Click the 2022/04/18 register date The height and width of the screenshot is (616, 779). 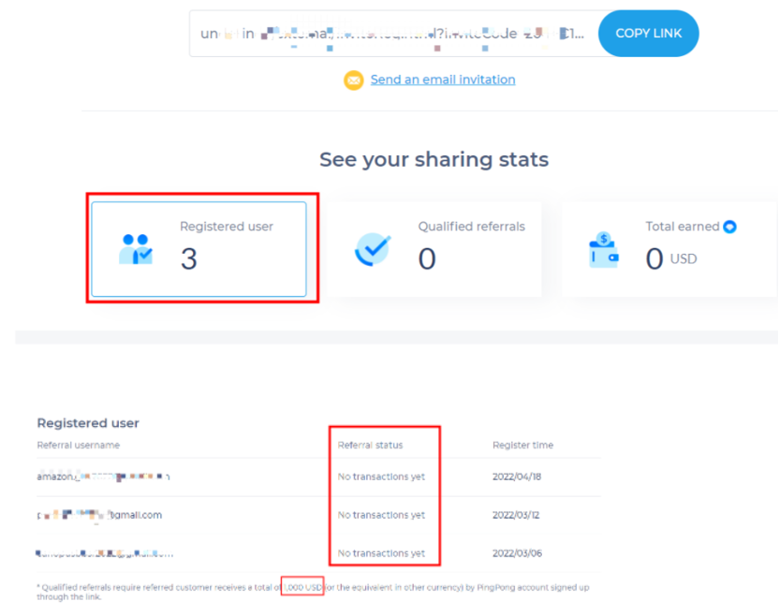(517, 477)
